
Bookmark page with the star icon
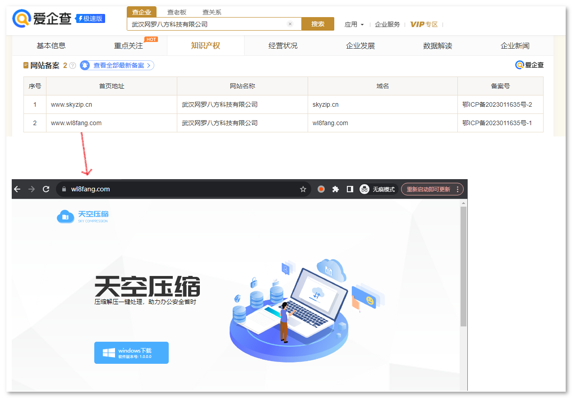[x=303, y=189]
